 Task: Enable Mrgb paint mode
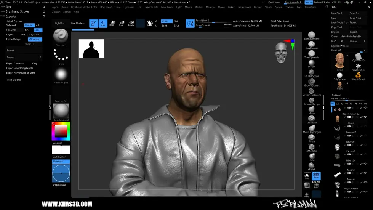coord(166,21)
